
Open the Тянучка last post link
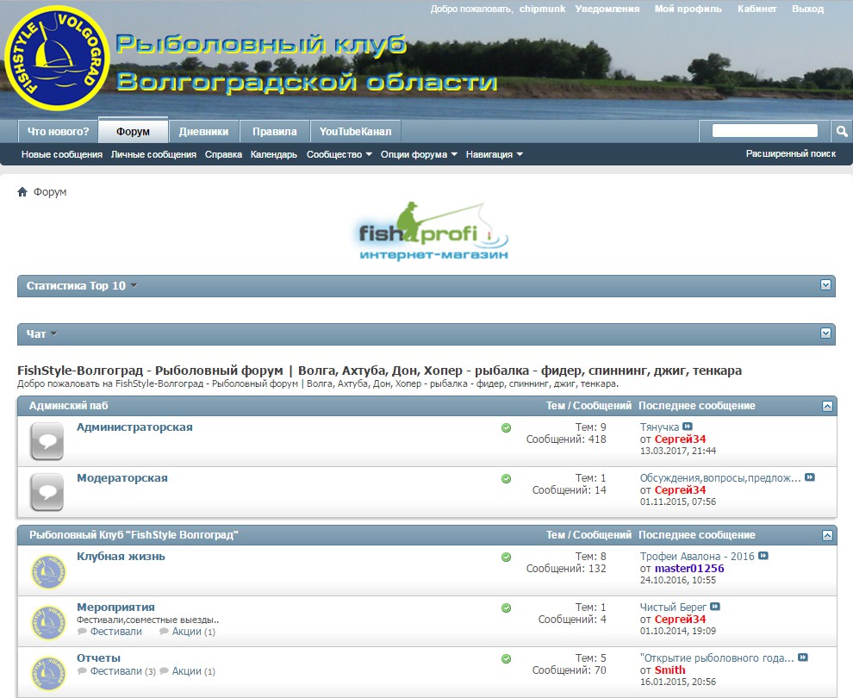659,427
